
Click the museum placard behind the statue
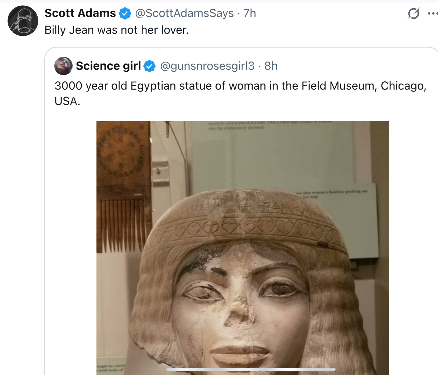pyautogui.click(x=357, y=215)
